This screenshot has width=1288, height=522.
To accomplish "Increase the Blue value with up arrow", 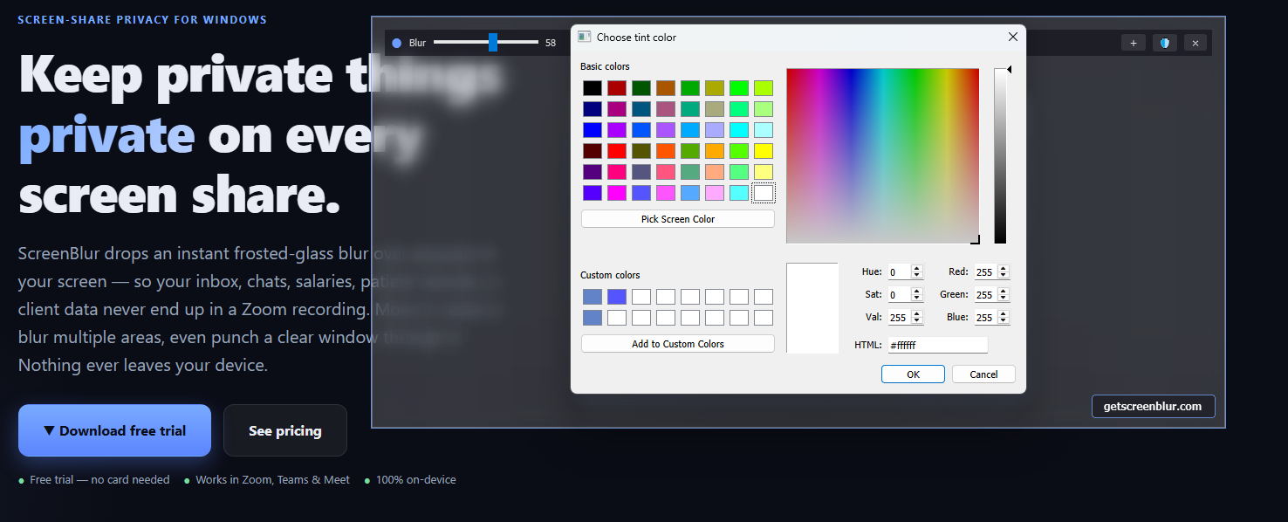I will [1004, 314].
